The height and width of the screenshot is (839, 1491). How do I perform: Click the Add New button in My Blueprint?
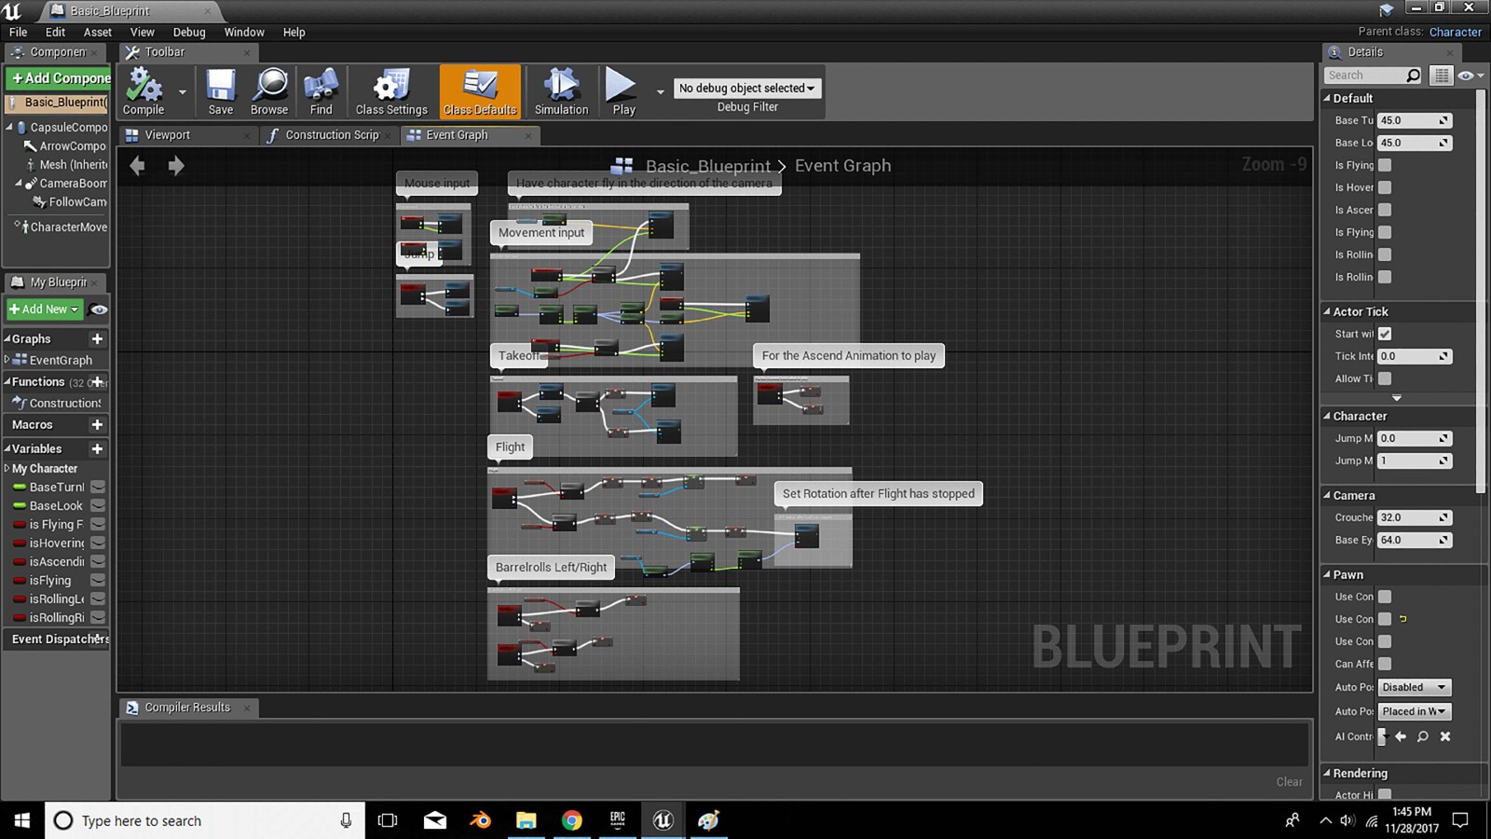(x=43, y=309)
